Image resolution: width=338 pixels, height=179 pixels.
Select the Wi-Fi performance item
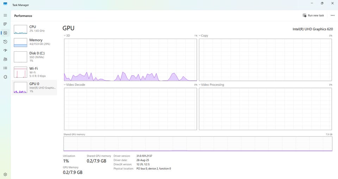pos(34,72)
